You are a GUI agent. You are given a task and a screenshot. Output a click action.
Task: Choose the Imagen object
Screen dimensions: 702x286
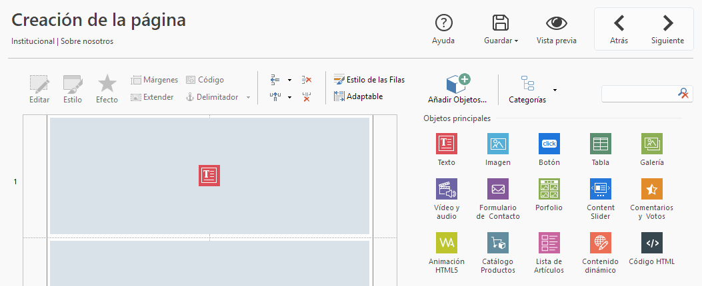coord(498,144)
